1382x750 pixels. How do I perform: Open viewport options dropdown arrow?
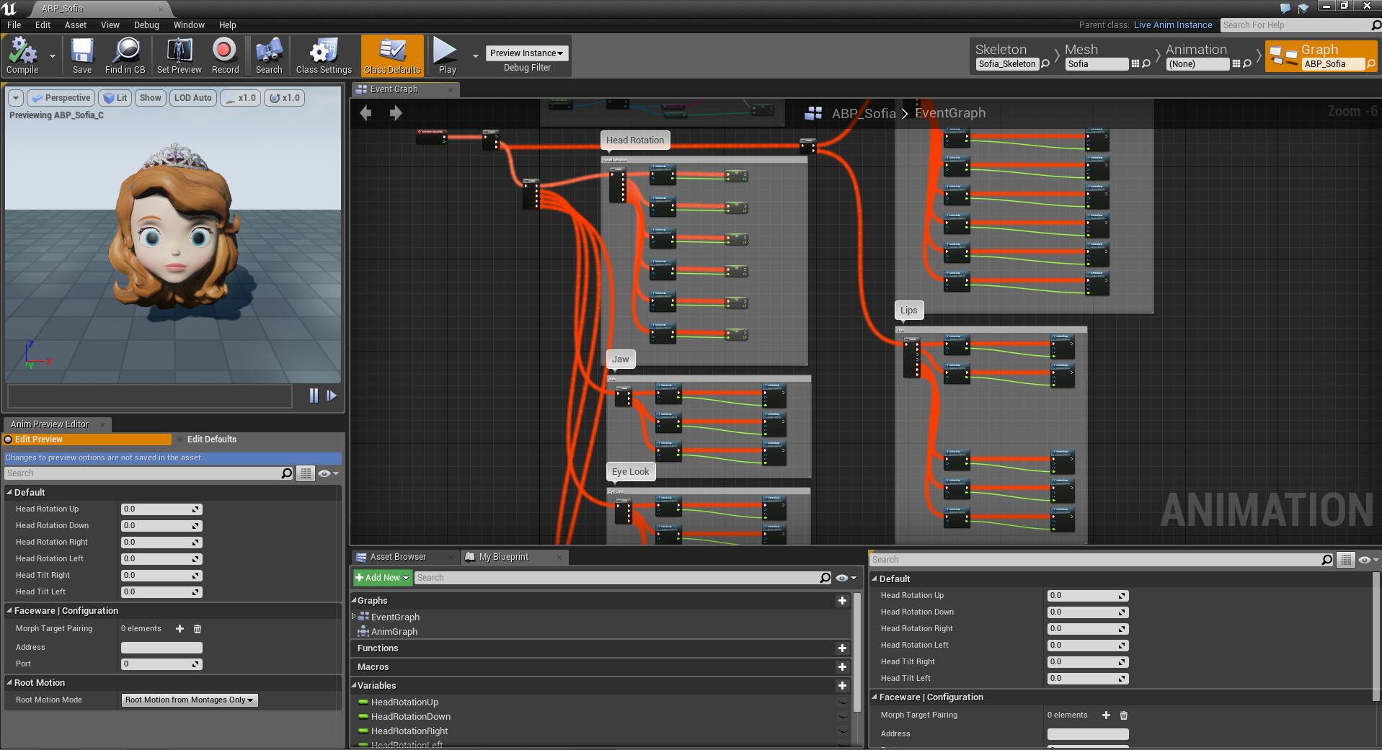16,98
